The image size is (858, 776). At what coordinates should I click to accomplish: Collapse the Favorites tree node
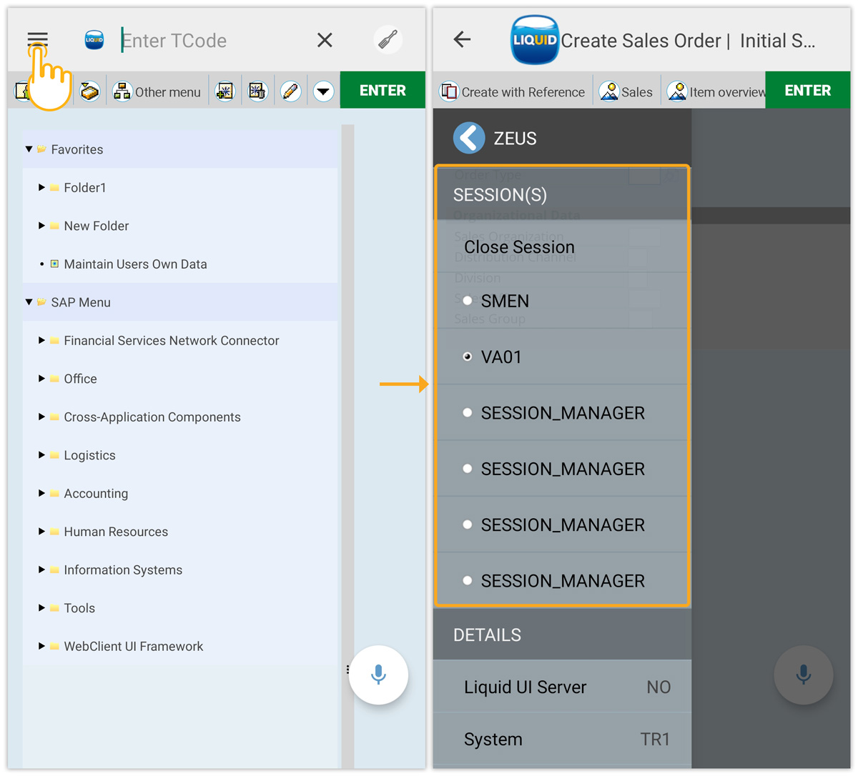click(x=29, y=149)
